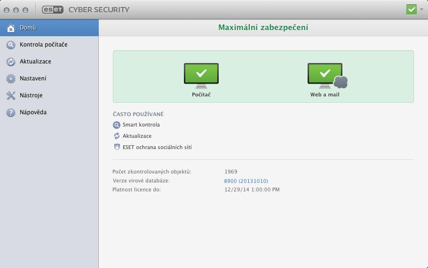Expand dropdown arrow next to status checkmark

tap(421, 9)
